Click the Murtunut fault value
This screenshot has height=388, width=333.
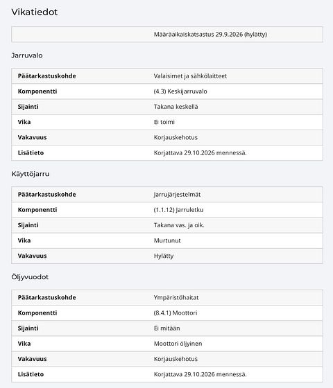point(167,240)
